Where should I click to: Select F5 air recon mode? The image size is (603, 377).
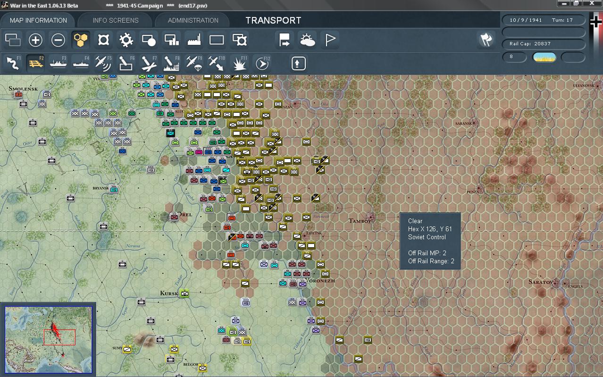tap(103, 63)
